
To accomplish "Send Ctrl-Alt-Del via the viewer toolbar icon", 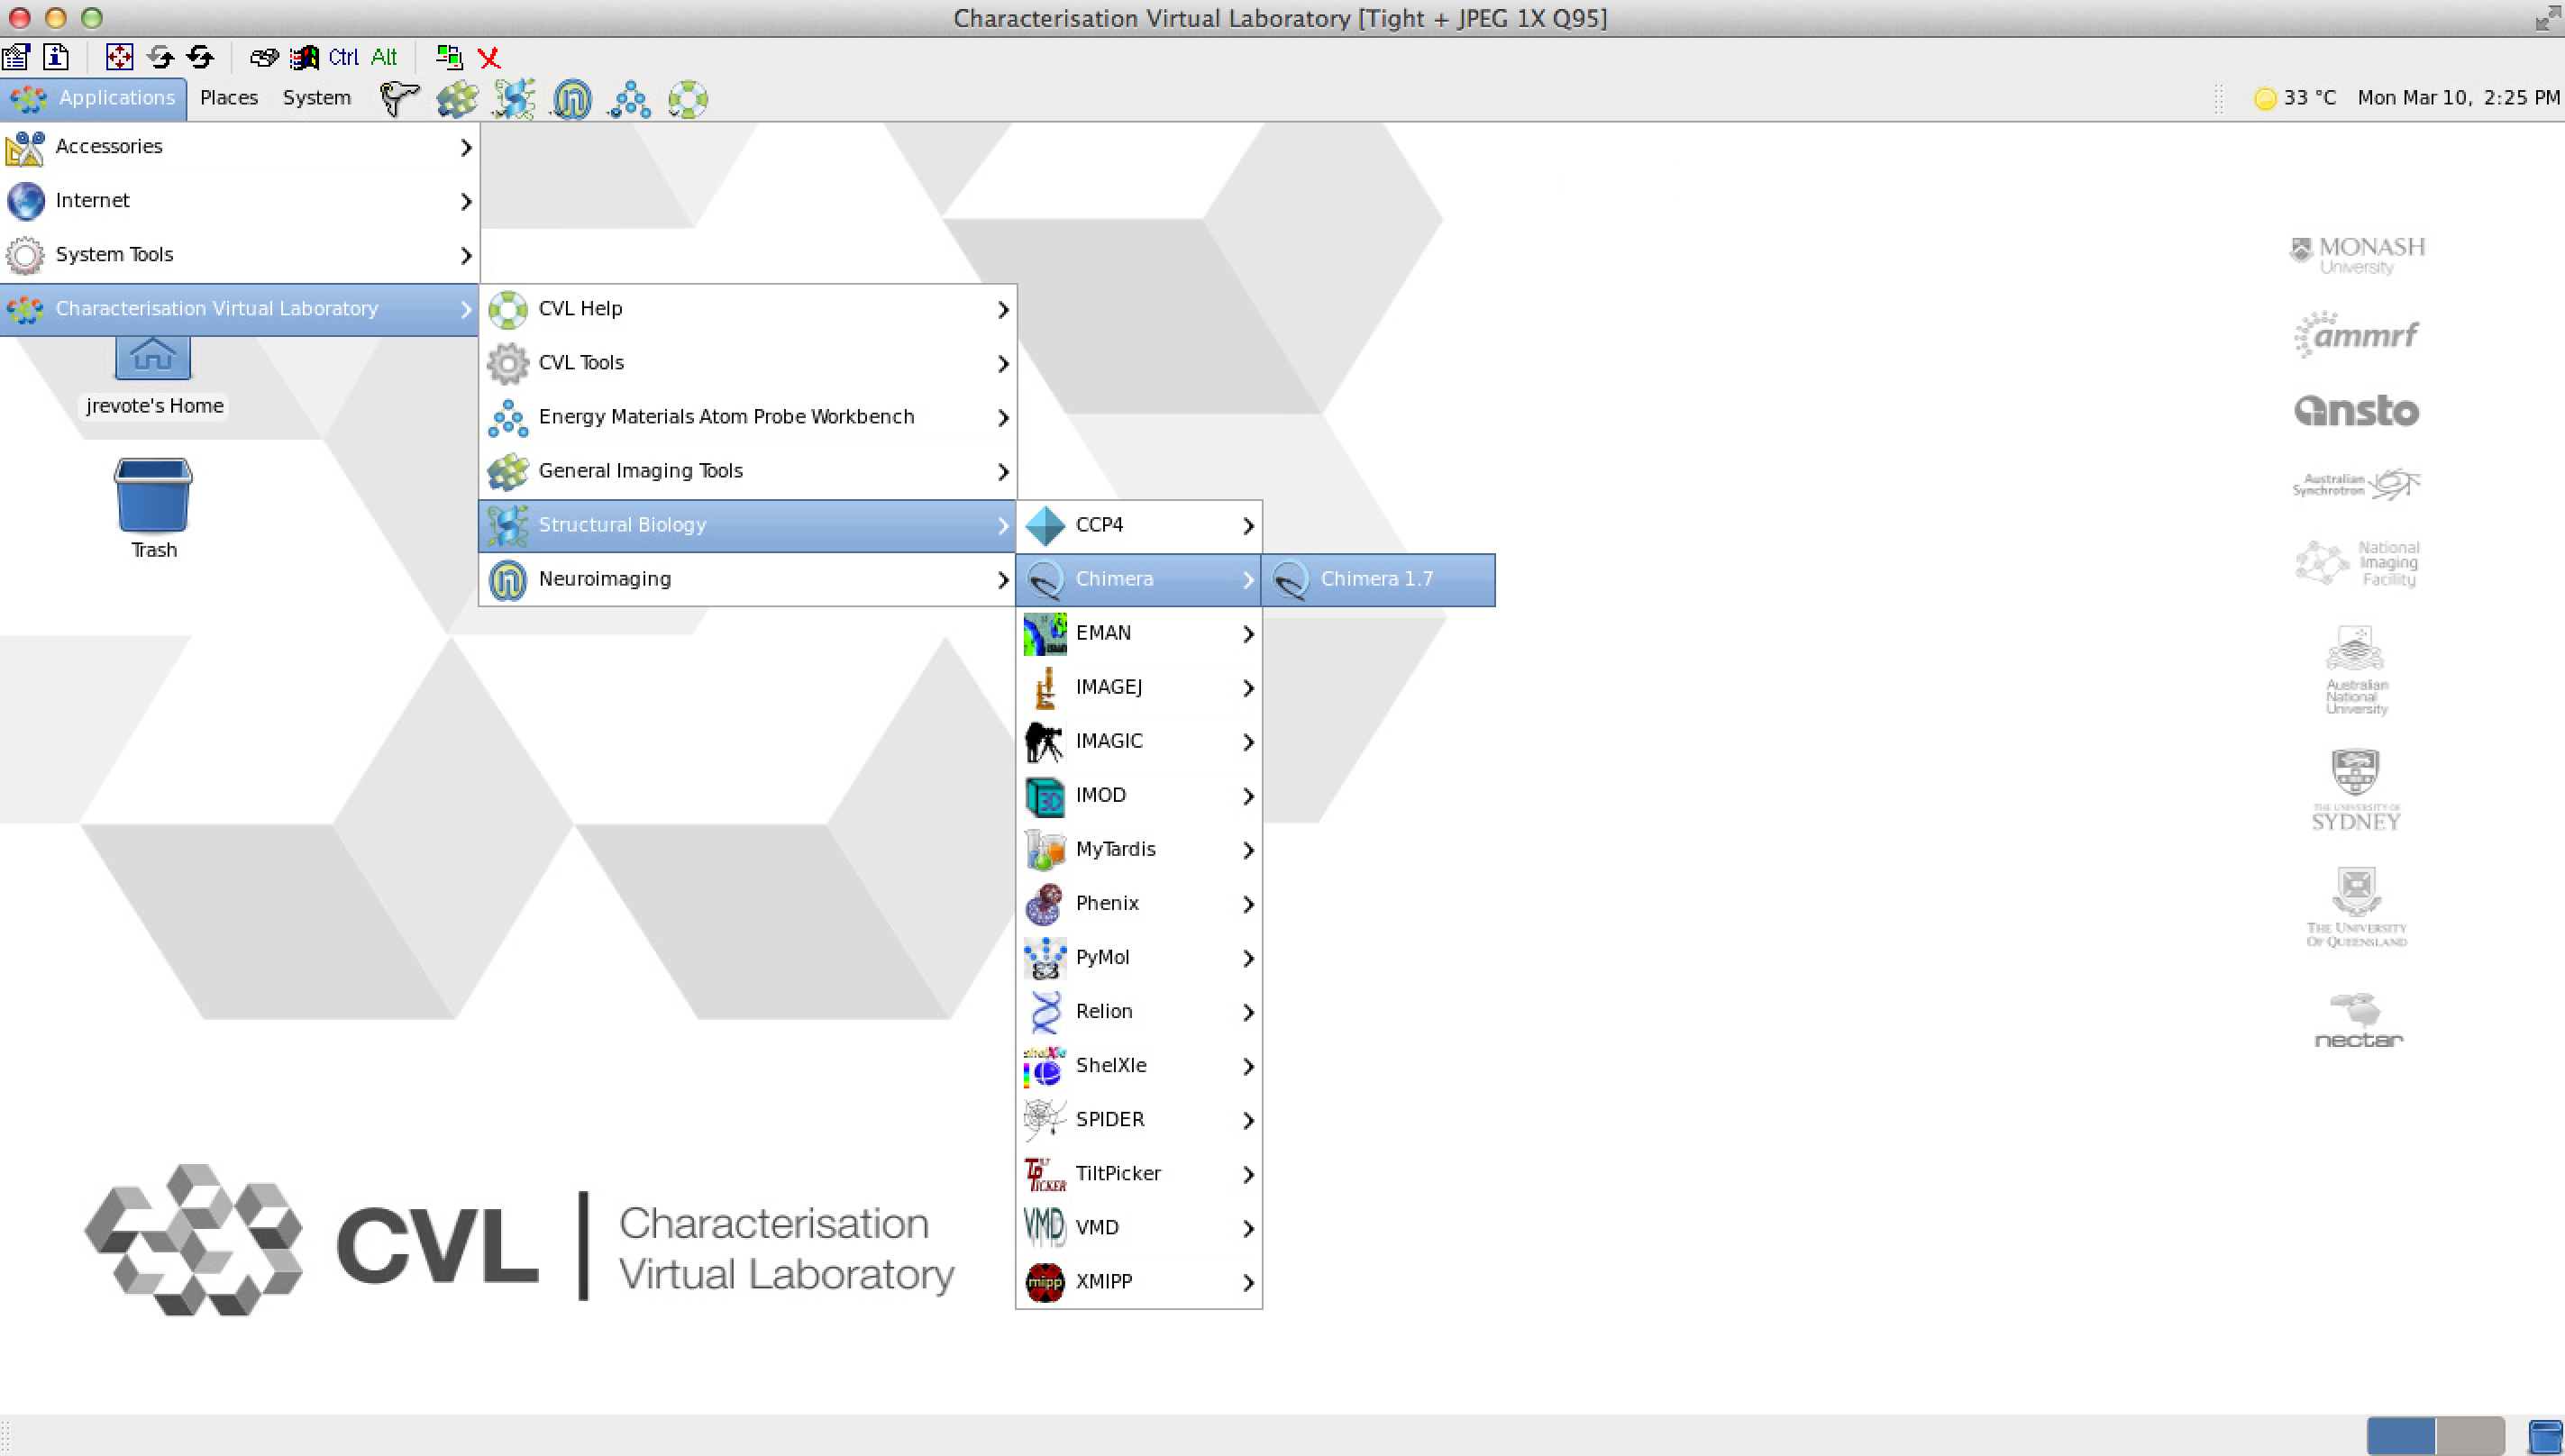I will click(264, 57).
